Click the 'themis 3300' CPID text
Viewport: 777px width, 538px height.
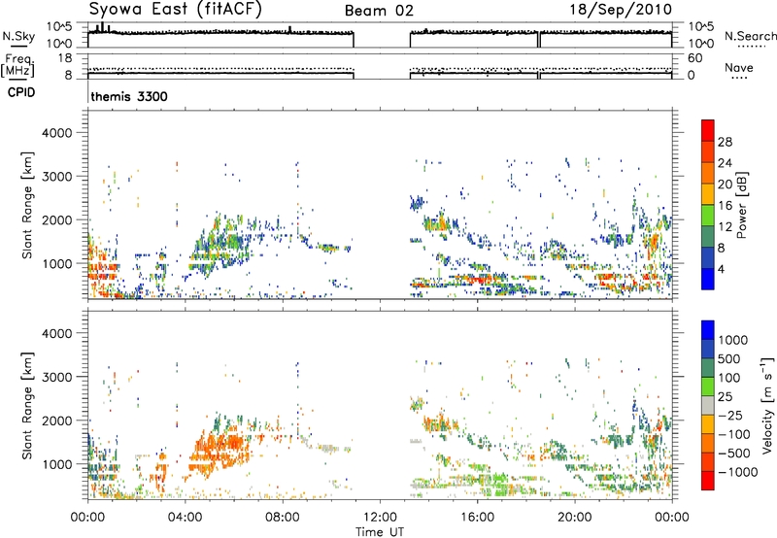pyautogui.click(x=129, y=96)
